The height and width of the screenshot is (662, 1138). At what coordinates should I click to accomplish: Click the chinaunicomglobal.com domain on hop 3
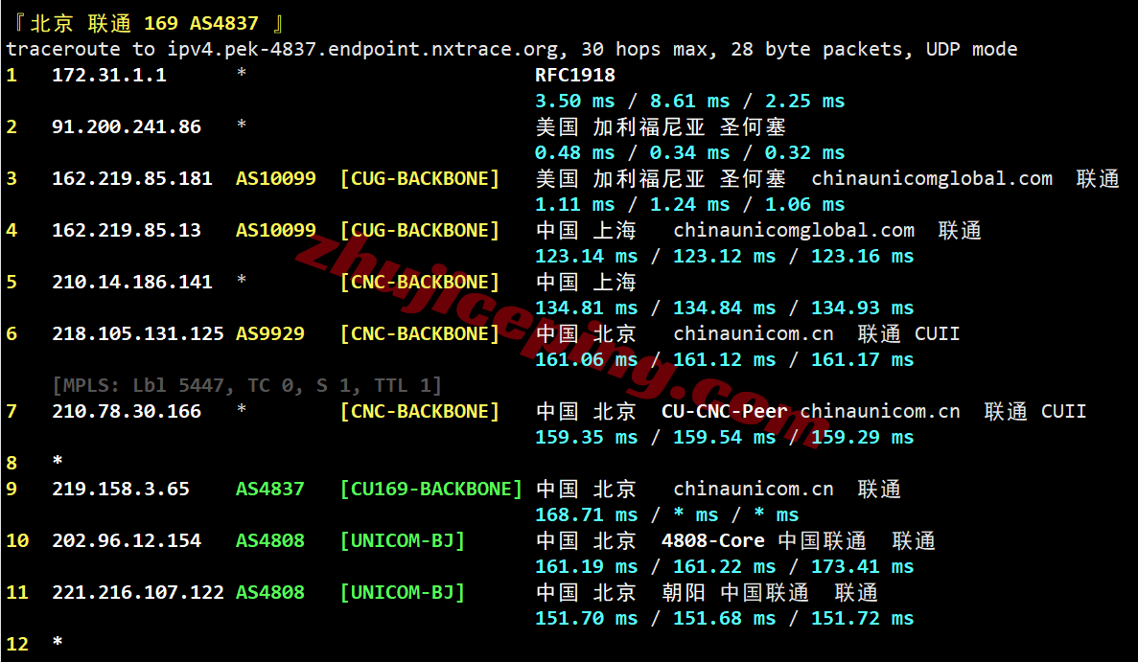[x=932, y=178]
